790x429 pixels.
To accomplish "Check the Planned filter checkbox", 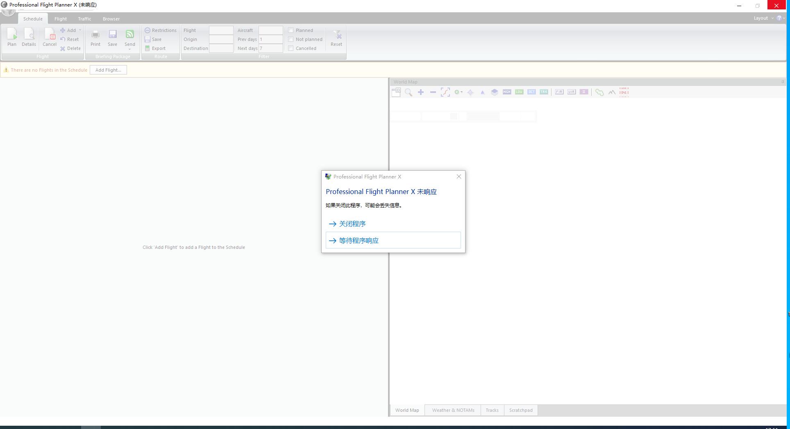I will pyautogui.click(x=291, y=30).
